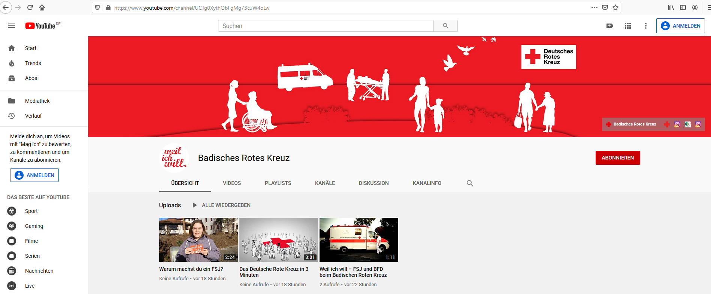The height and width of the screenshot is (294, 711).
Task: Open Start in the sidebar
Action: coord(44,48)
